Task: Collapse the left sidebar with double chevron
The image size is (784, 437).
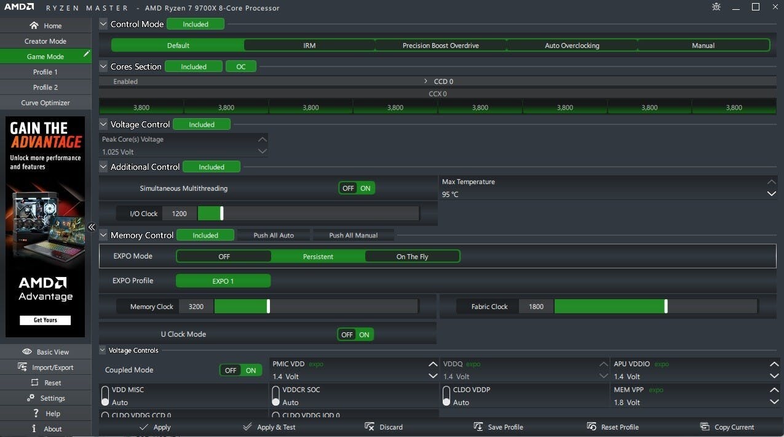Action: 92,227
